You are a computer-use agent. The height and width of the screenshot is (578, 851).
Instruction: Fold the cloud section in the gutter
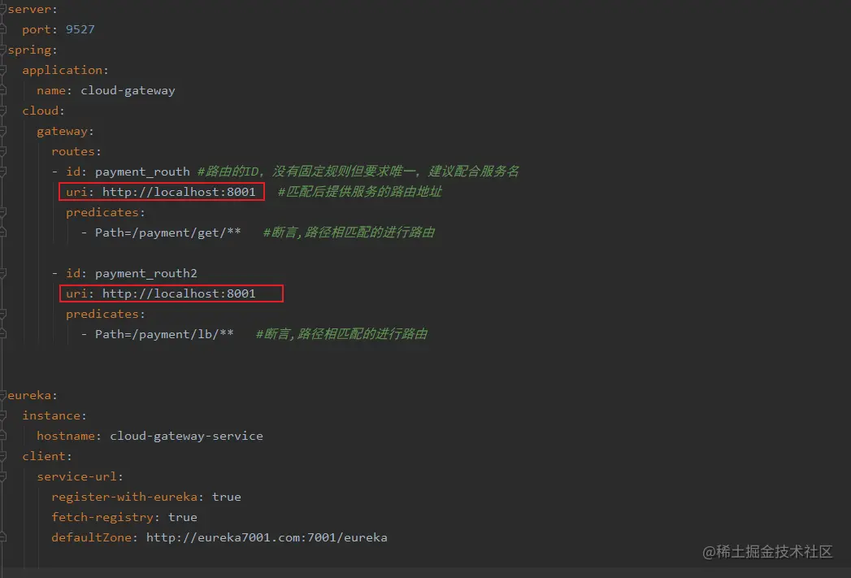pos(2,111)
